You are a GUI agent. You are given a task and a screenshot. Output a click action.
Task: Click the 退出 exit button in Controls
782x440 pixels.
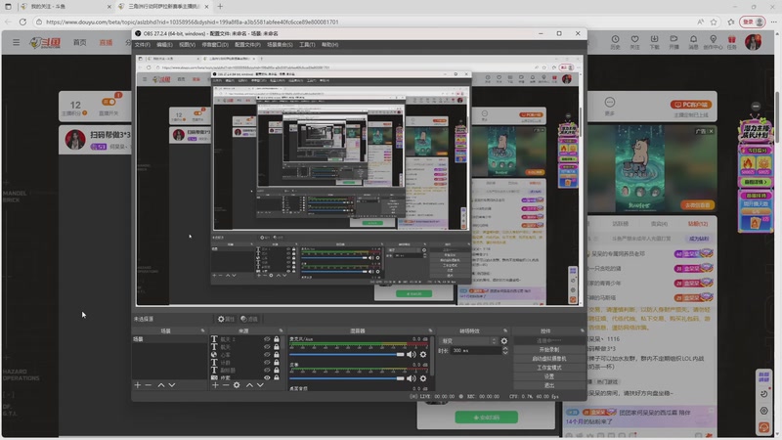[x=549, y=385]
